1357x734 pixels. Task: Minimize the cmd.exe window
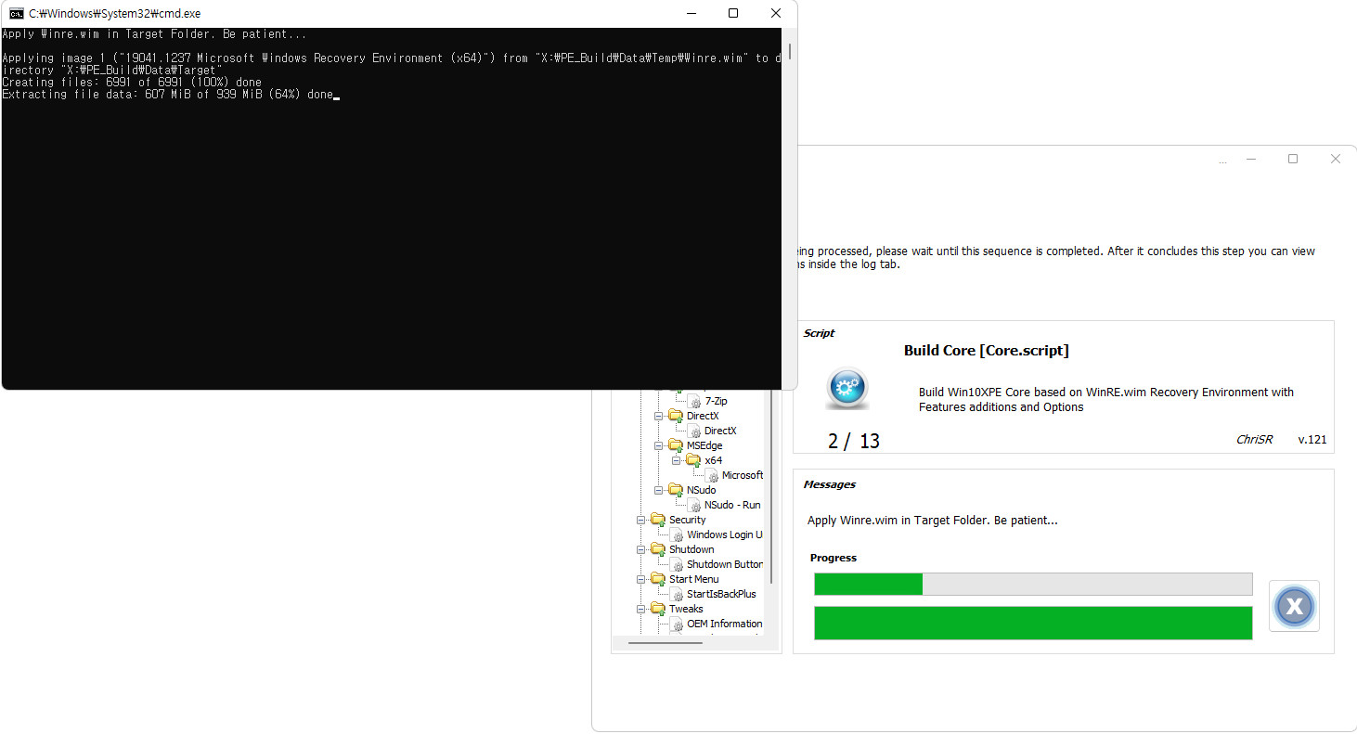[691, 13]
